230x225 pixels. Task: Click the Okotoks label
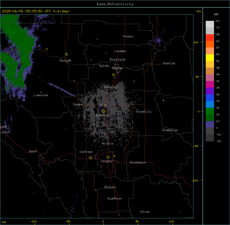[x=110, y=187]
